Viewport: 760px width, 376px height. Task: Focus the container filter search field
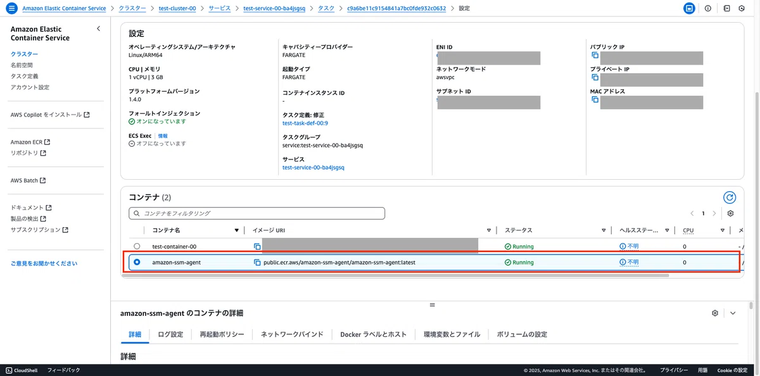point(256,213)
